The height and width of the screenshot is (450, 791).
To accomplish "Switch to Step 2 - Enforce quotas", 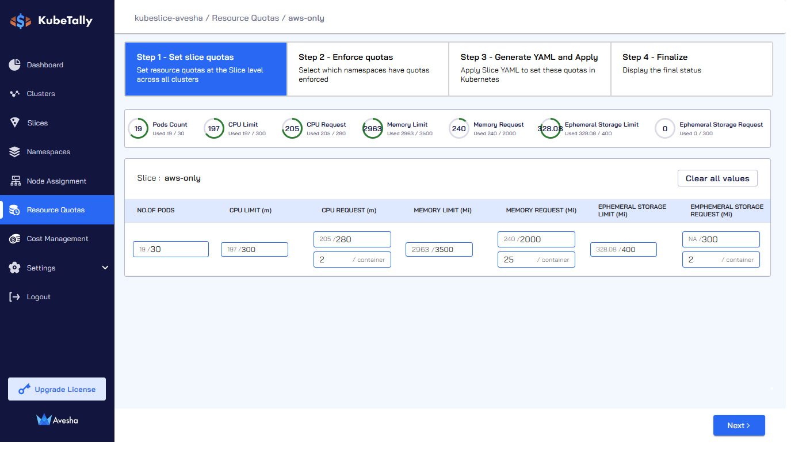I will pyautogui.click(x=368, y=68).
